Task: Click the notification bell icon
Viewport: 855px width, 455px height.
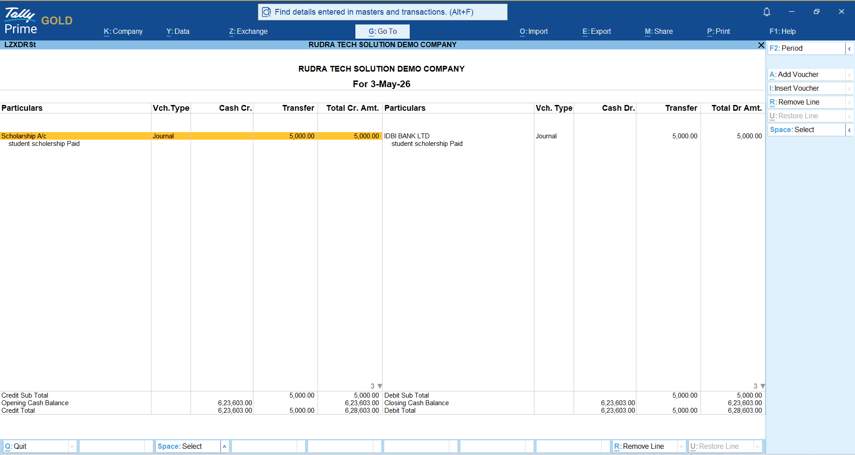Action: [x=766, y=12]
